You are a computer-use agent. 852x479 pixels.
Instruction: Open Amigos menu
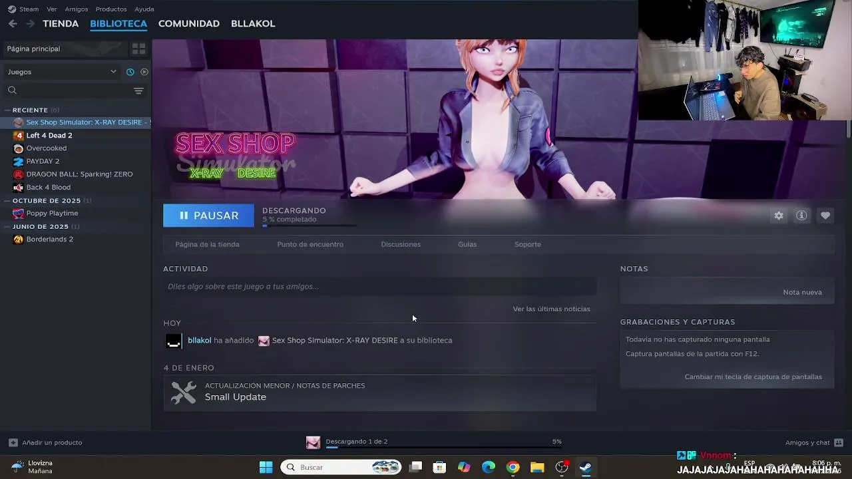pos(76,9)
